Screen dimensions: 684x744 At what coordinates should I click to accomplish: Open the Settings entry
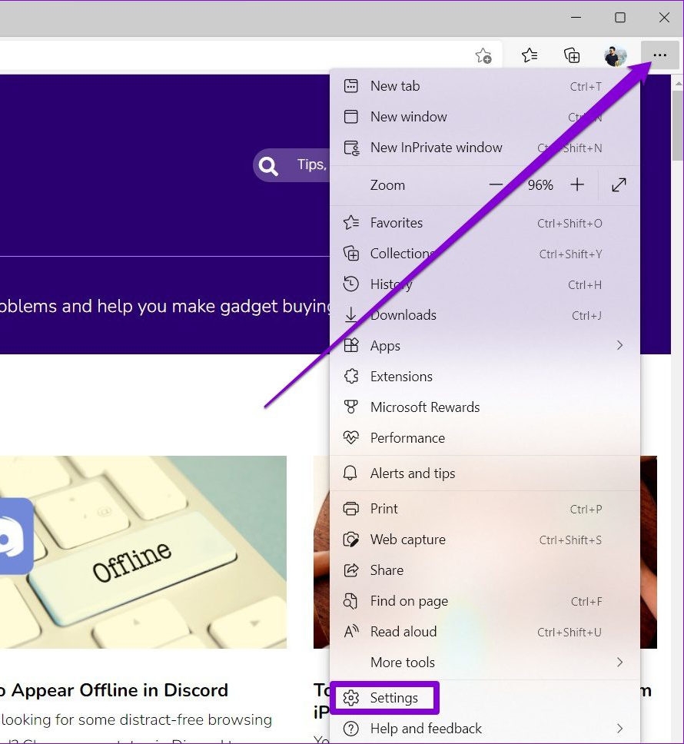tap(394, 698)
